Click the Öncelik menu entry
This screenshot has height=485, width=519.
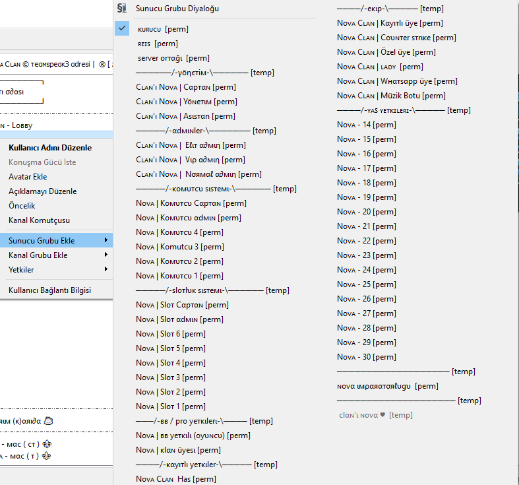click(x=22, y=206)
